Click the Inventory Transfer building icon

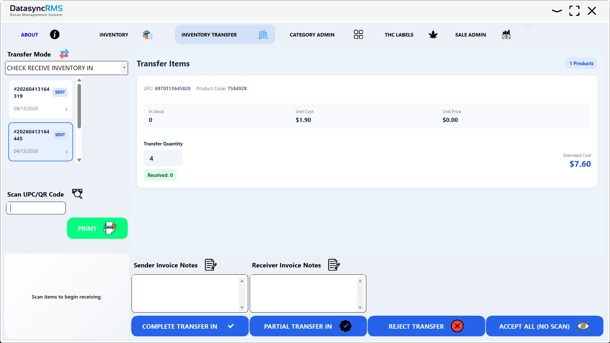[x=263, y=34]
